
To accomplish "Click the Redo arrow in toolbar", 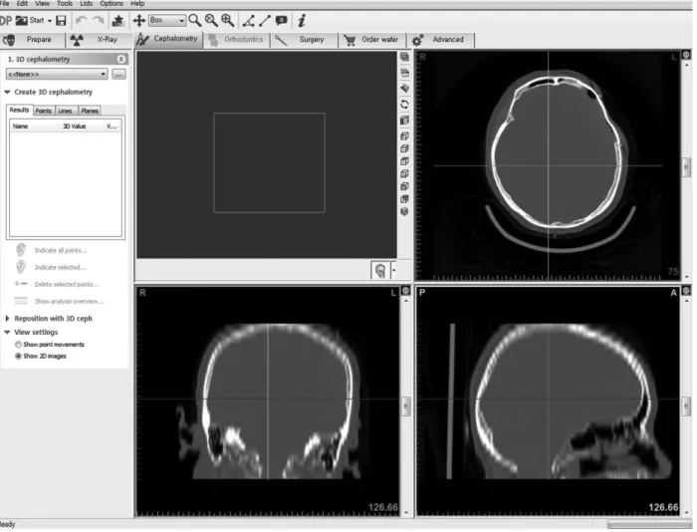I will (98, 21).
